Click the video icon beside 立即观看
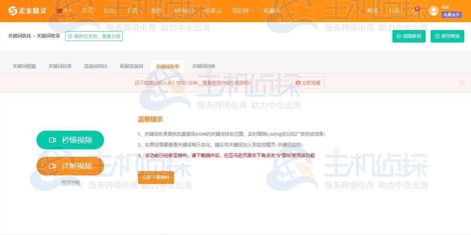The width and height of the screenshot is (471, 235). 298,82
